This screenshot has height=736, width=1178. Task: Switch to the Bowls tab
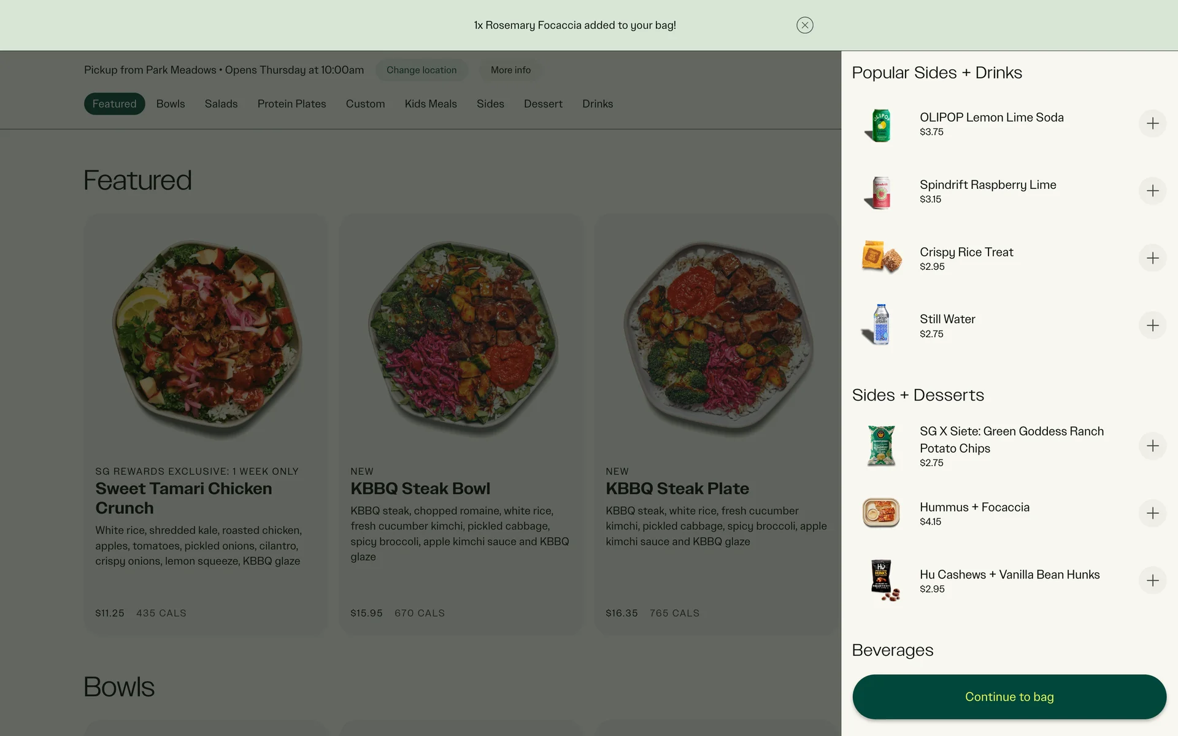[x=171, y=104]
